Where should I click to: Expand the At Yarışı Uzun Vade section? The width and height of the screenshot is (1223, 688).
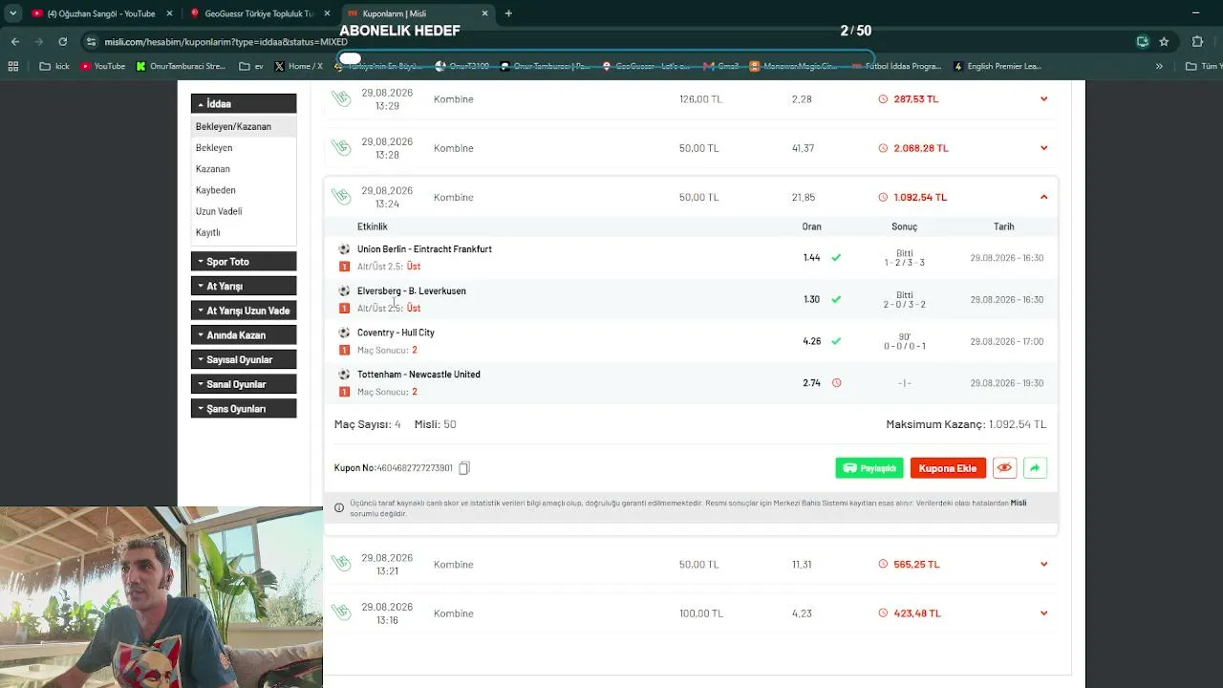point(244,311)
